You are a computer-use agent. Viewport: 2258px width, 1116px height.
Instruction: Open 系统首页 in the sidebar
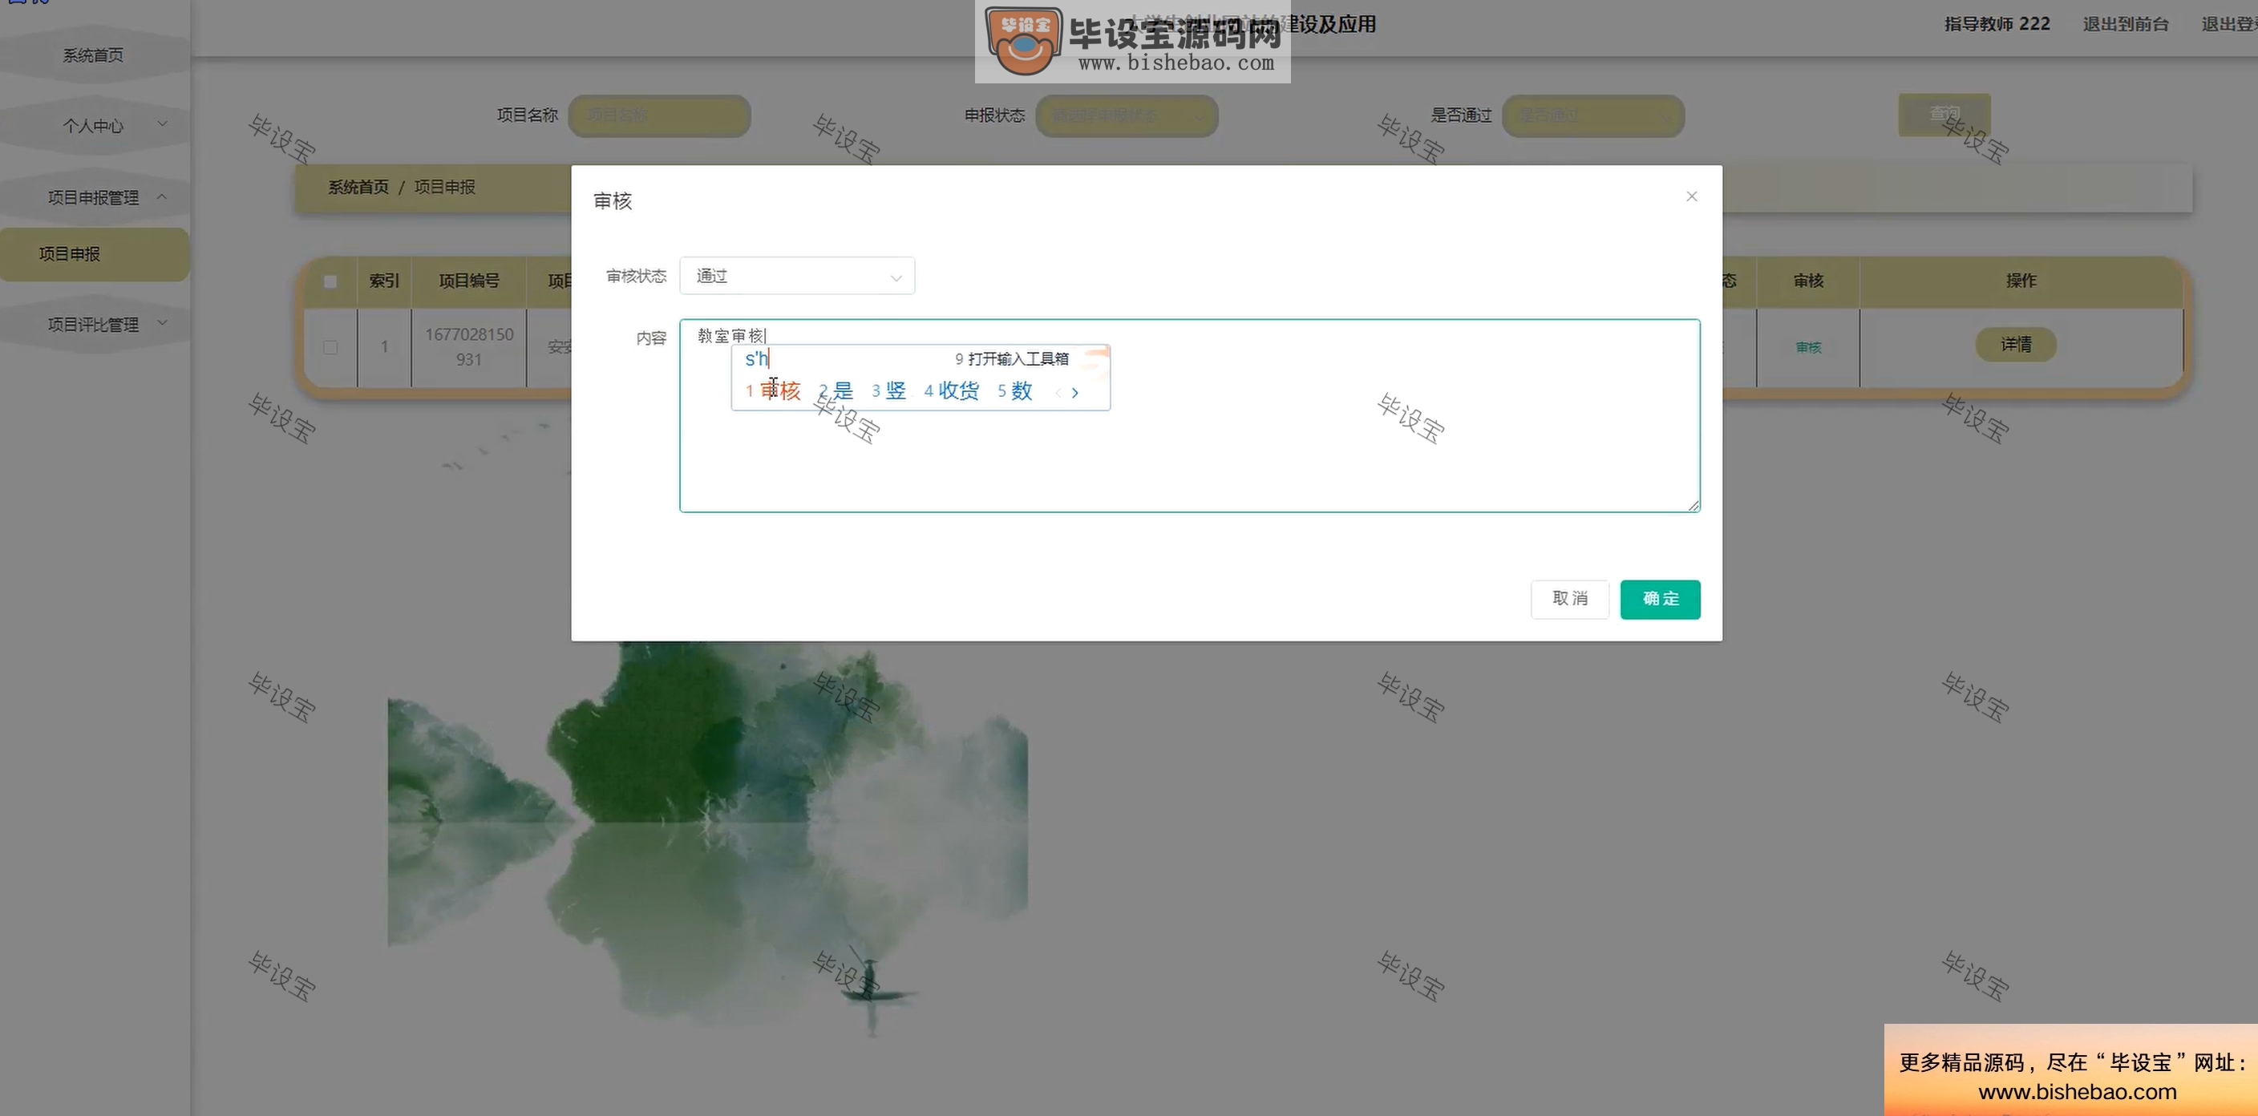pos(93,55)
